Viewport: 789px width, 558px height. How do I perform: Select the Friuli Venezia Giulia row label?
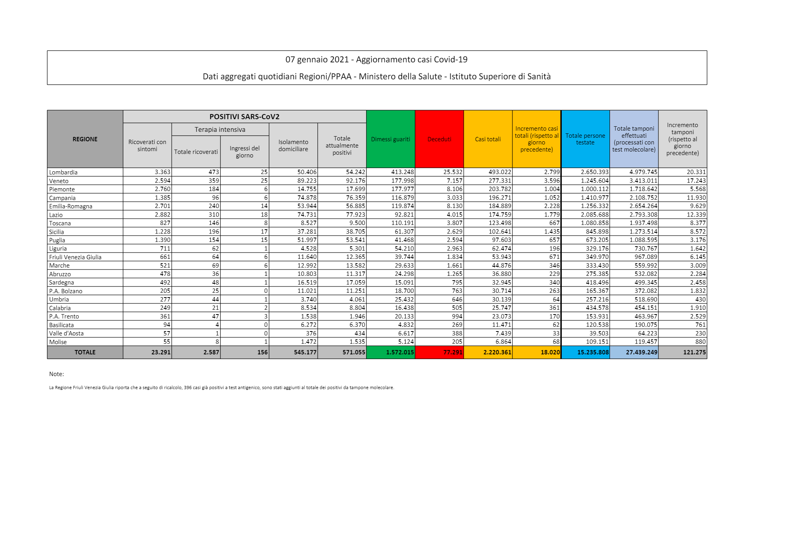(x=75, y=257)
